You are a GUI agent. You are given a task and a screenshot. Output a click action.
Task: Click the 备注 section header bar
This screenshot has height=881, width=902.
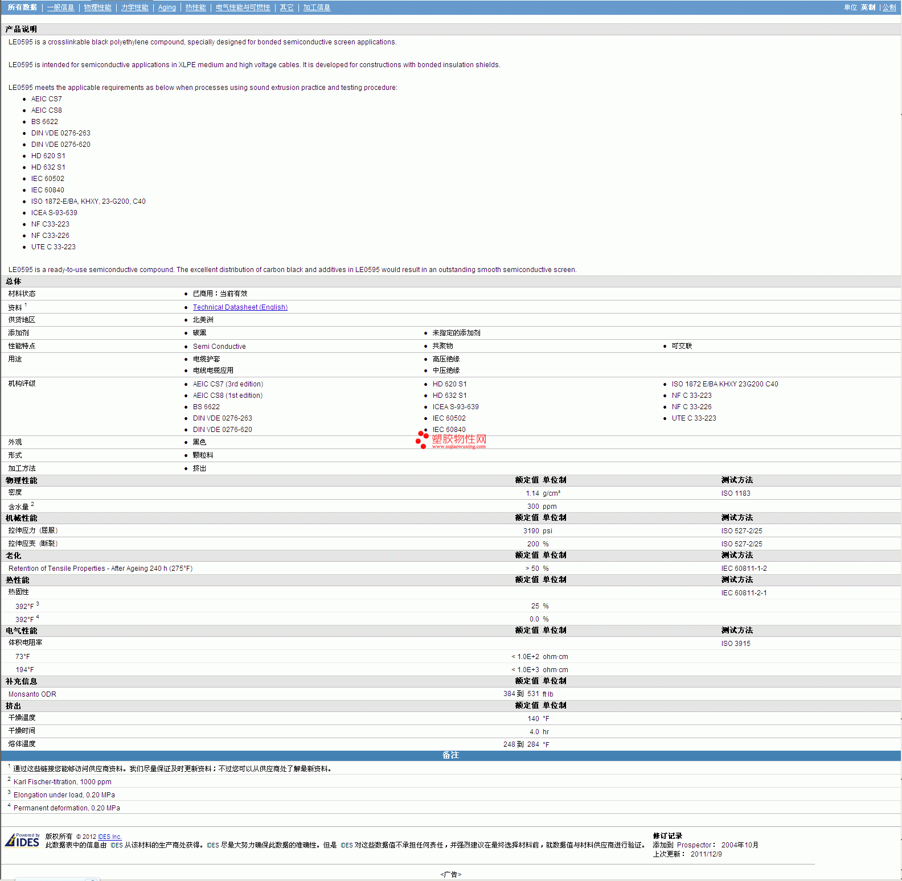(450, 755)
